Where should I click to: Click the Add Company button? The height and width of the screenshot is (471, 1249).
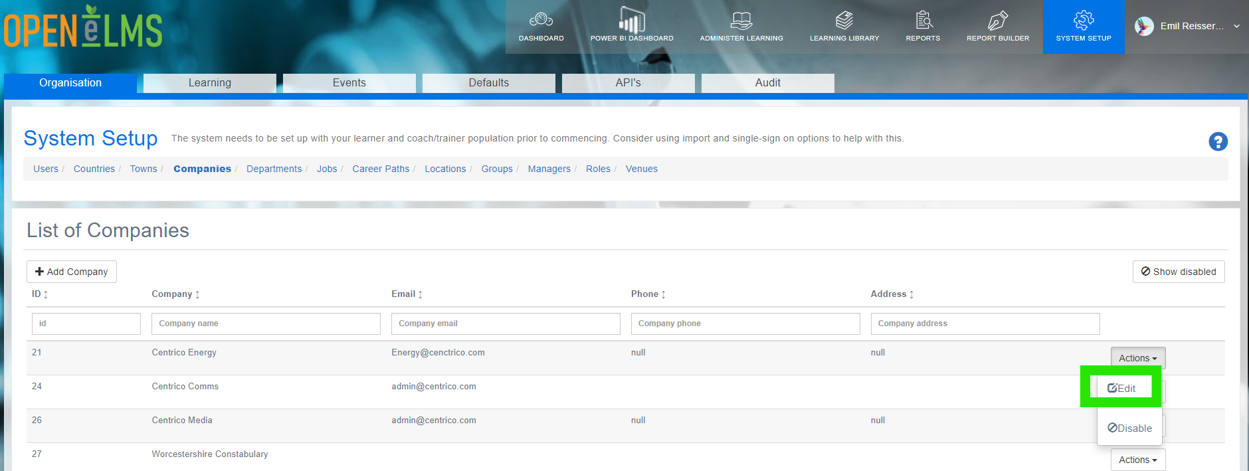tap(72, 272)
